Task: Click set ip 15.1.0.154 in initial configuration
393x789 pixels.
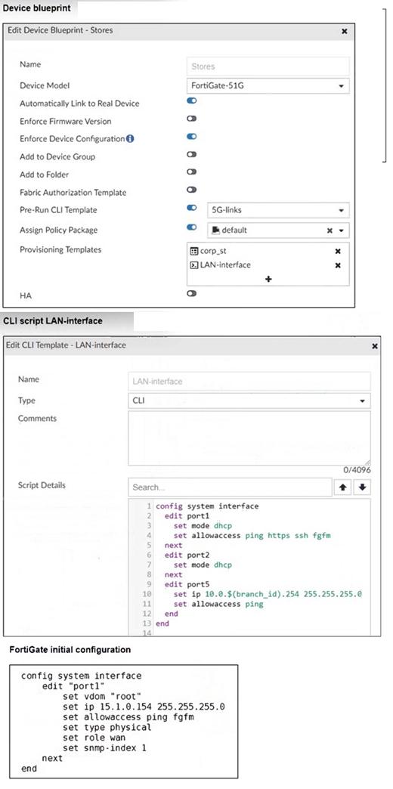Action: (x=144, y=707)
